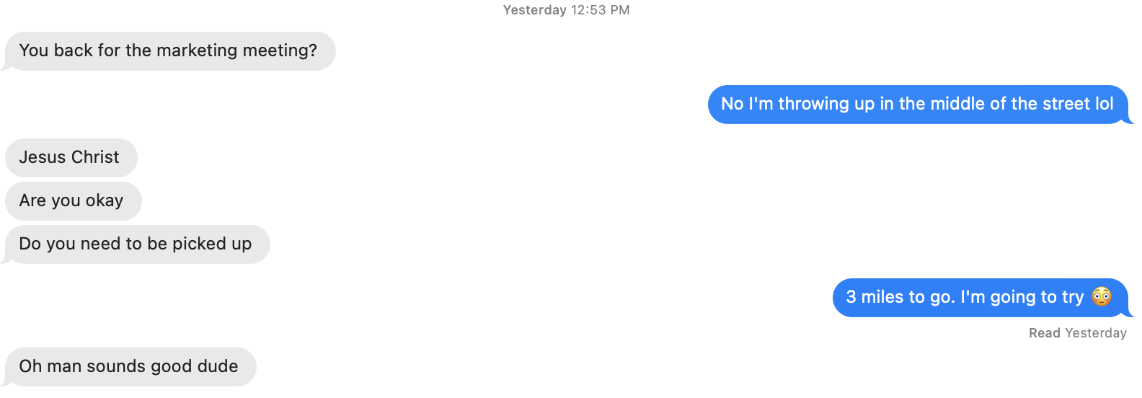The height and width of the screenshot is (398, 1142).
Task: Select the 'Do you need to be picked up' bubble
Action: tap(137, 244)
